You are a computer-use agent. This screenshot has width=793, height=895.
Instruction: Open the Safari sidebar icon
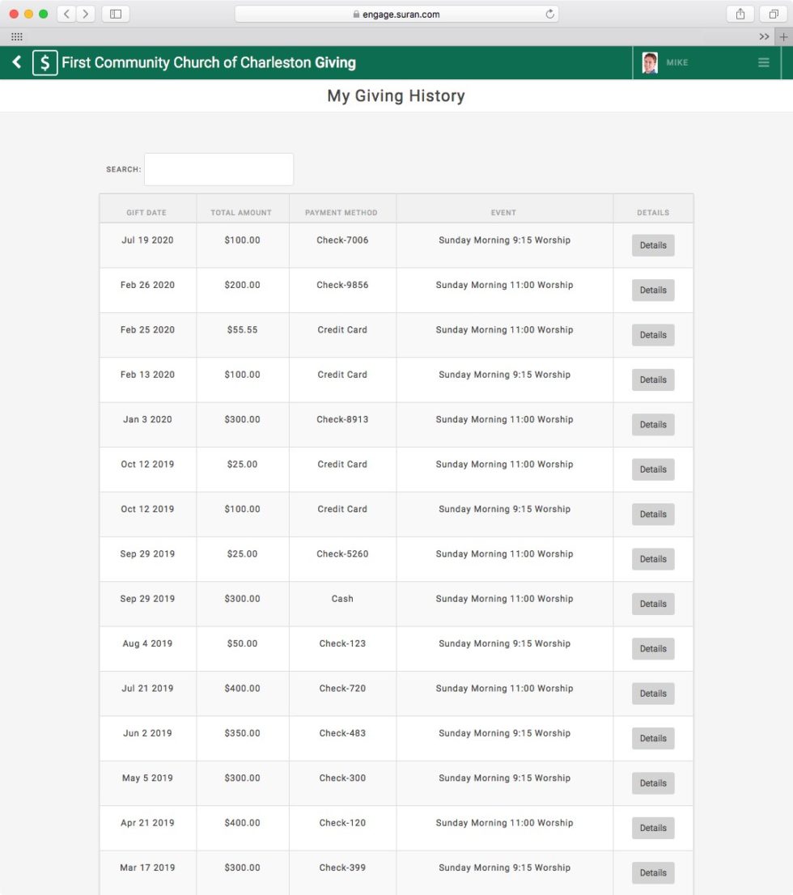pos(115,13)
